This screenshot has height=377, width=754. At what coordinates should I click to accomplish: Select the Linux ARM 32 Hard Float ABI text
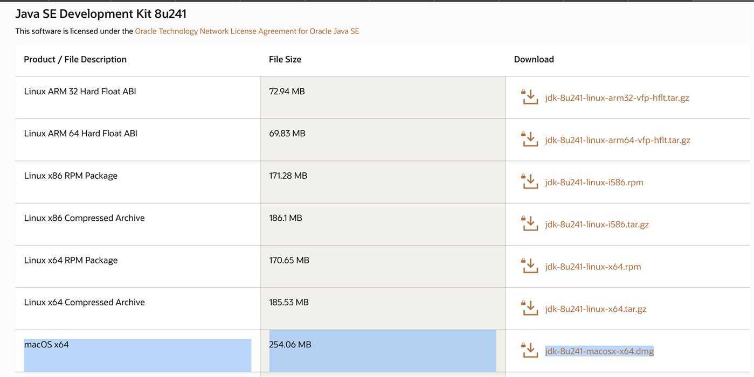[80, 91]
